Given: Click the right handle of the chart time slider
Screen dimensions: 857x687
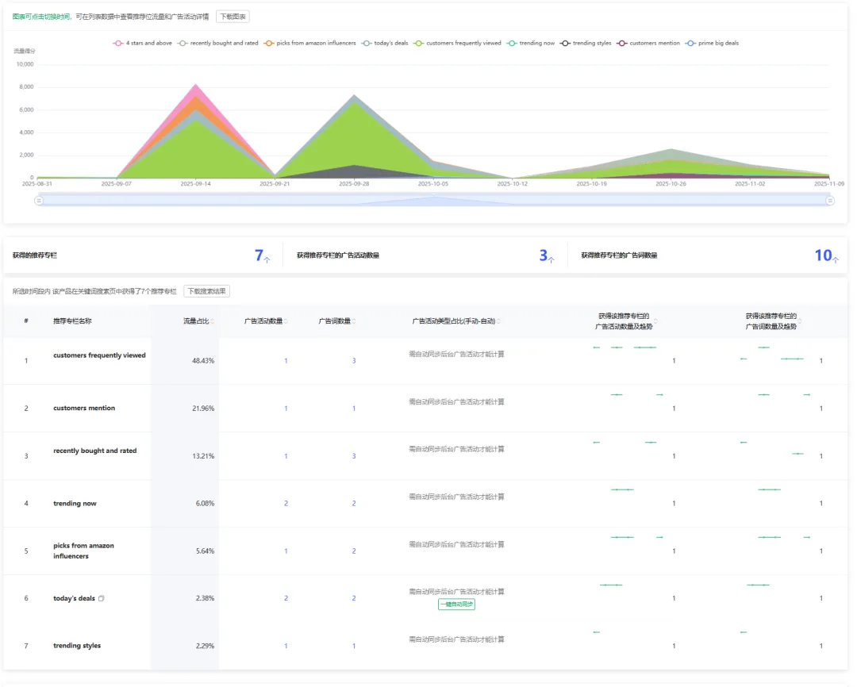Looking at the screenshot, I should [x=830, y=201].
